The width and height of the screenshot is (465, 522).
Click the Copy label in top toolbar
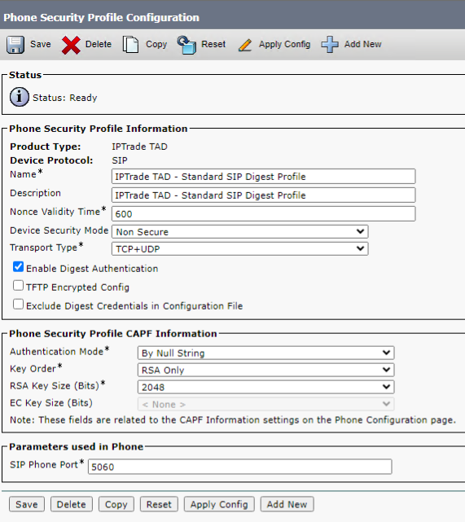tap(156, 44)
